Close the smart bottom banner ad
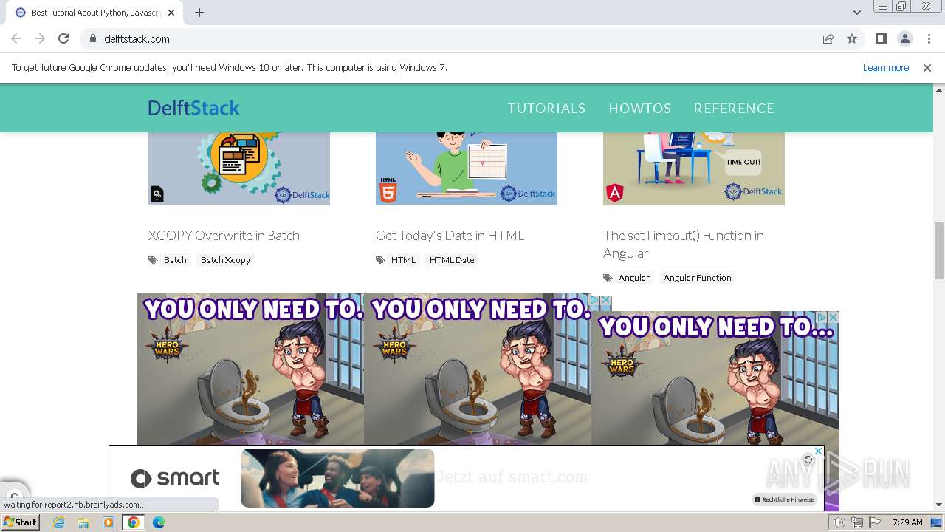 pos(818,451)
